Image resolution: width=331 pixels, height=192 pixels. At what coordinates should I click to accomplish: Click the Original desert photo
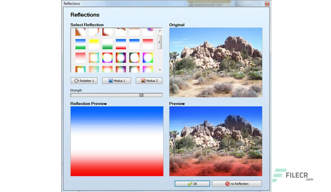[x=216, y=62]
